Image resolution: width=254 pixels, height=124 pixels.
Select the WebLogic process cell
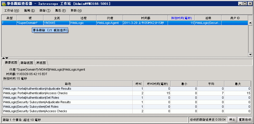pos(83,23)
